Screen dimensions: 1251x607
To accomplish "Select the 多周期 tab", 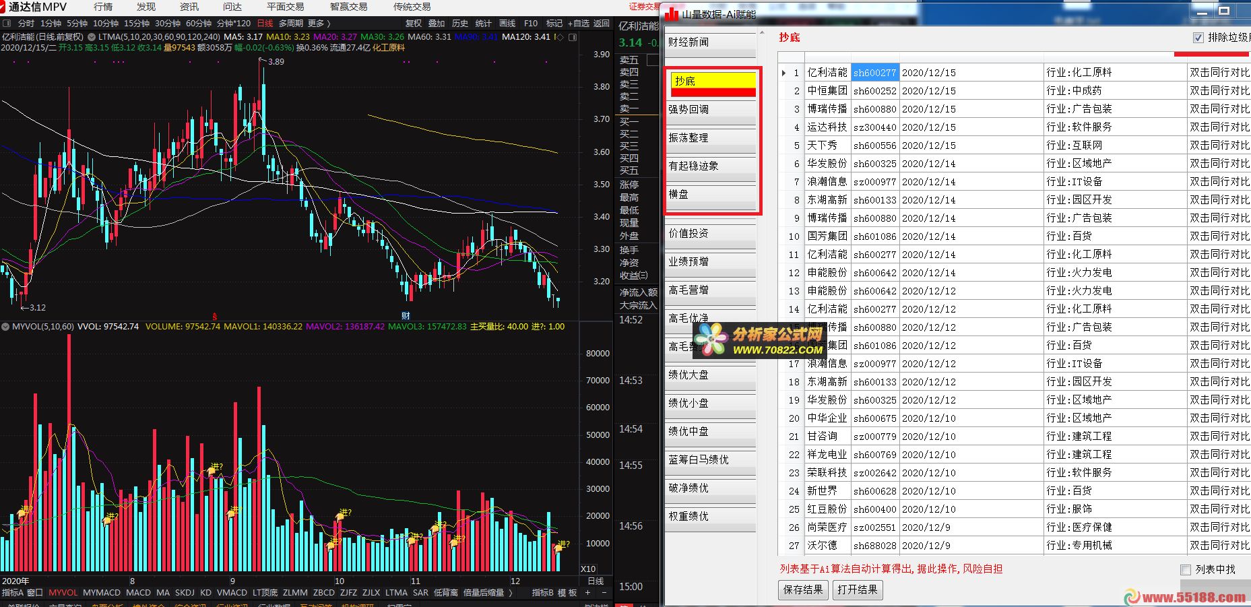I will click(290, 24).
